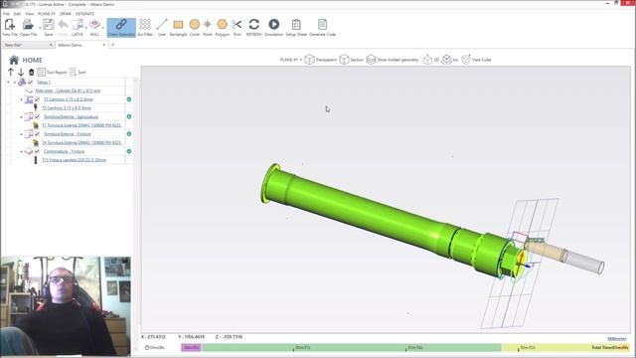Click the New File toolbar icon
636x358 pixels.
pyautogui.click(x=9, y=25)
